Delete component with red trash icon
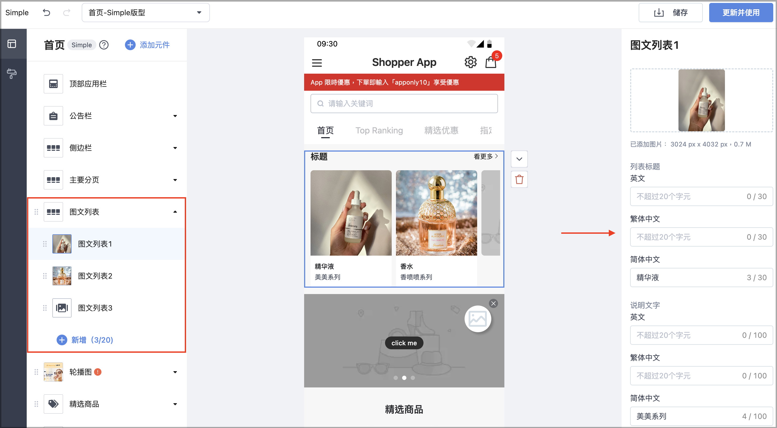This screenshot has width=777, height=428. (x=519, y=180)
